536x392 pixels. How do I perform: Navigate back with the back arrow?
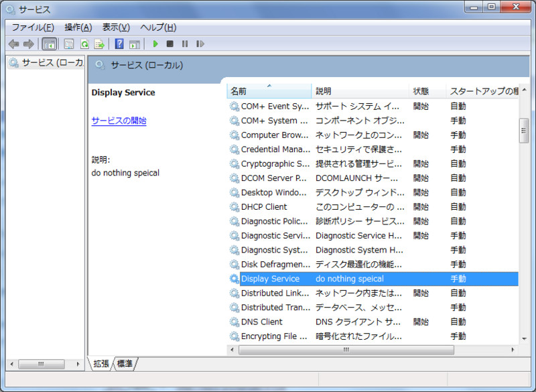point(13,44)
